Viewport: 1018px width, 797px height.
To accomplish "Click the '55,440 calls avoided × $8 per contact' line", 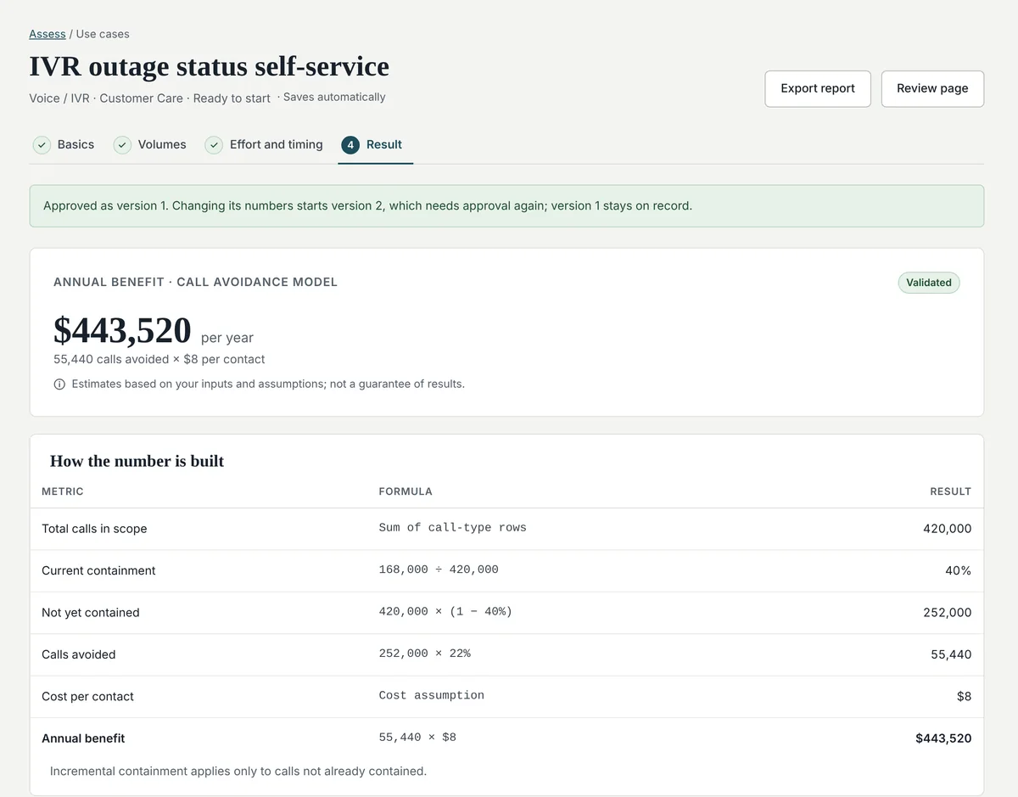I will tap(159, 359).
